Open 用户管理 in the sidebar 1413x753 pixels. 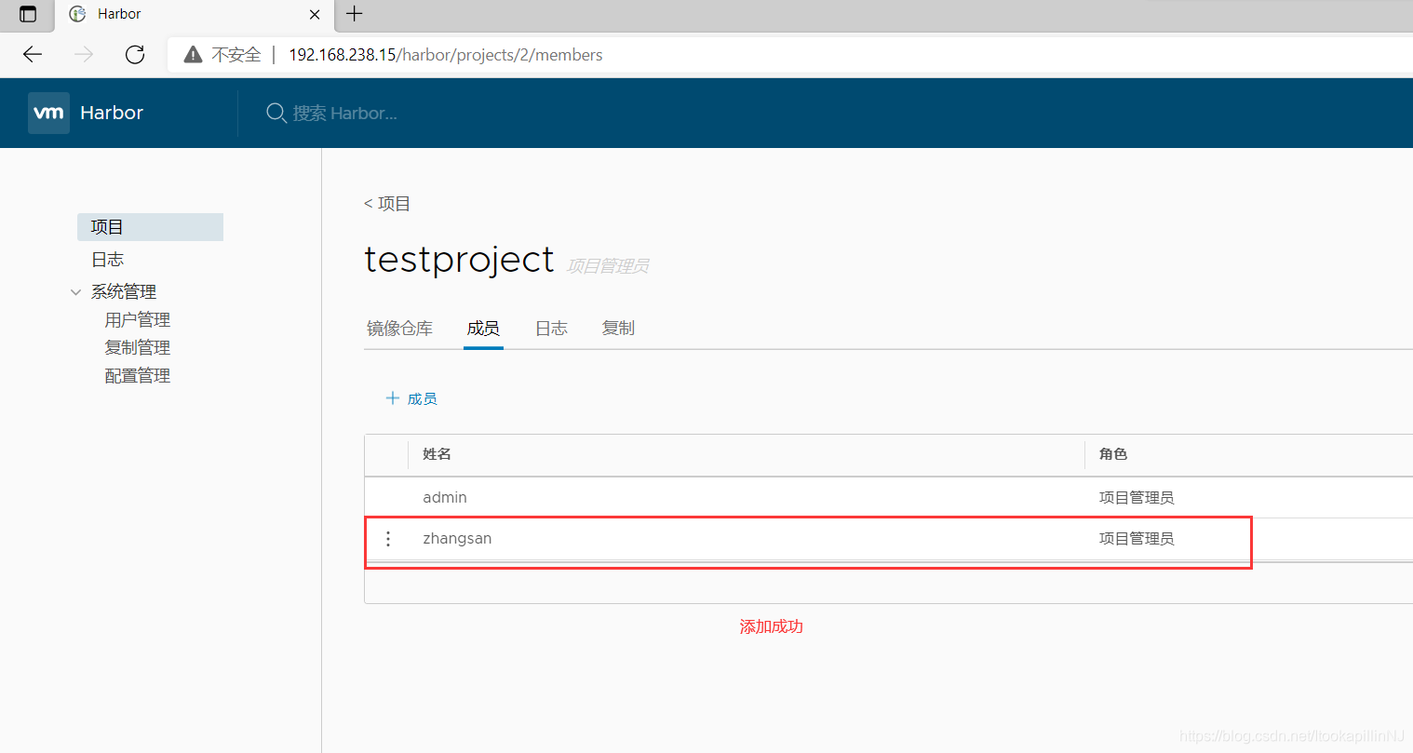click(138, 320)
